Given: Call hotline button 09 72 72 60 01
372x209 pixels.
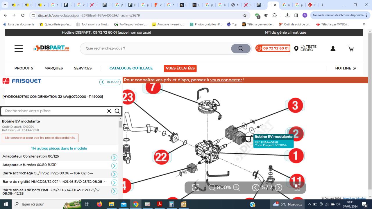Looking at the screenshot, I should pos(273,48).
